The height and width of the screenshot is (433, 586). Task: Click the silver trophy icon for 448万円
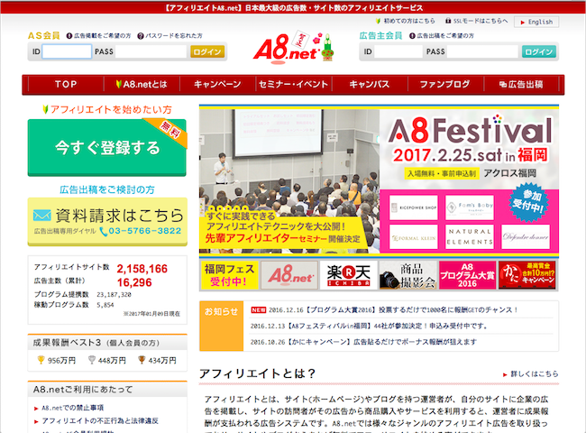92,360
